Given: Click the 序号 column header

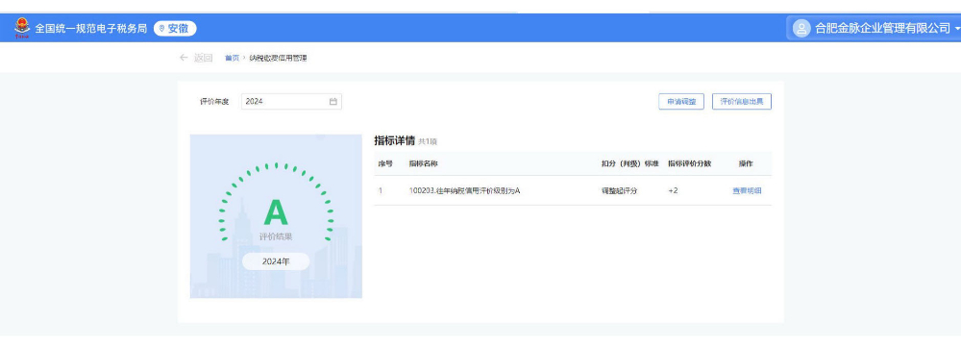Looking at the screenshot, I should point(385,163).
